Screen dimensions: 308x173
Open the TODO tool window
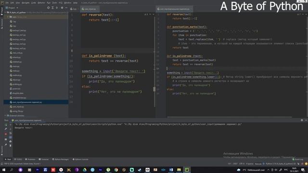click(18, 160)
